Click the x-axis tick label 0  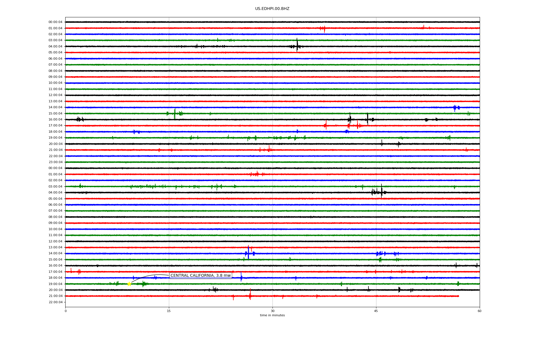coord(66,311)
